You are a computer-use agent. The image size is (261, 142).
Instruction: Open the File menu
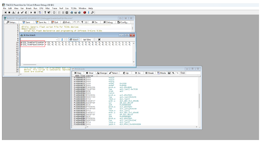click(4, 8)
